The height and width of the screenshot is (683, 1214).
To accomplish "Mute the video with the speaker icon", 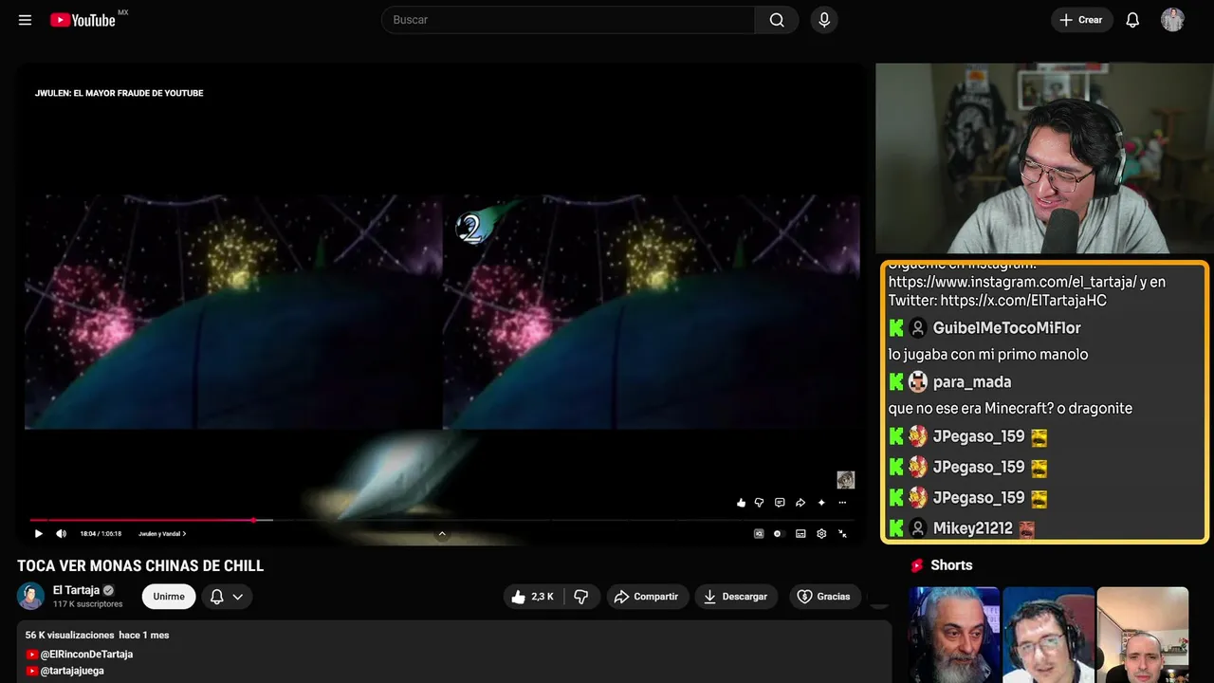I will (61, 534).
